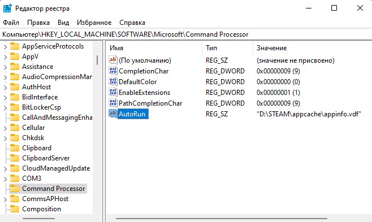
Task: Open the Справка menu
Action: (132, 23)
